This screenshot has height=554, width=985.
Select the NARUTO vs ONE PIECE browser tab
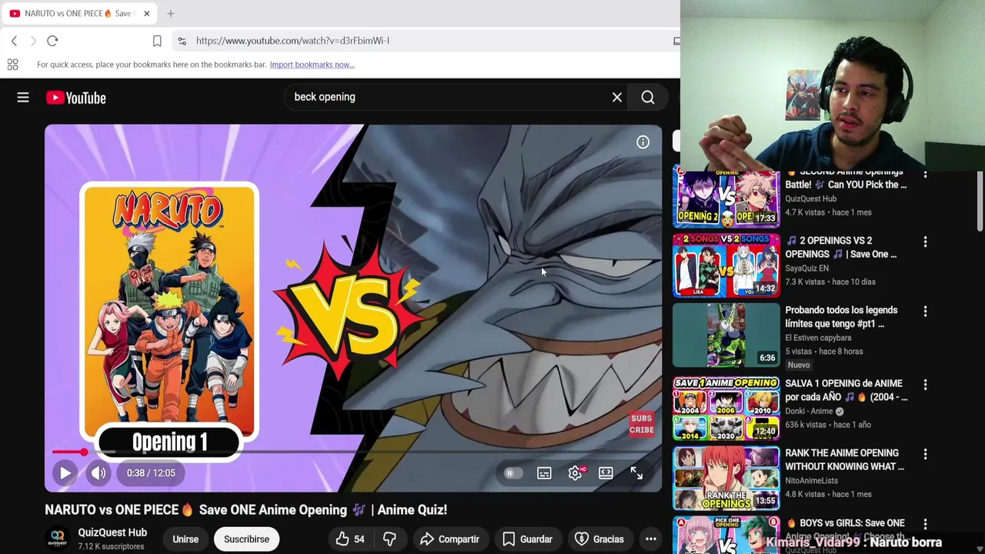click(78, 13)
